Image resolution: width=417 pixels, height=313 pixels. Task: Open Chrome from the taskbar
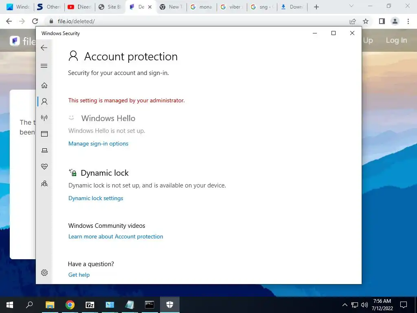coord(70,305)
